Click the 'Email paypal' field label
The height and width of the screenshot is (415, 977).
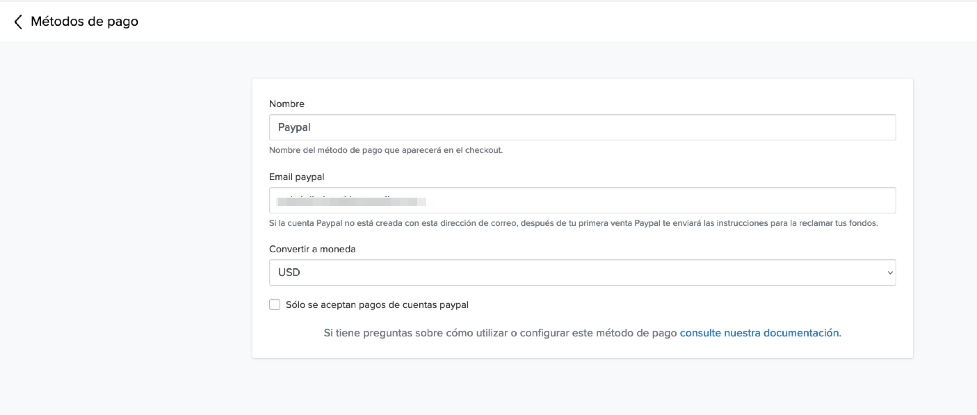(x=296, y=177)
